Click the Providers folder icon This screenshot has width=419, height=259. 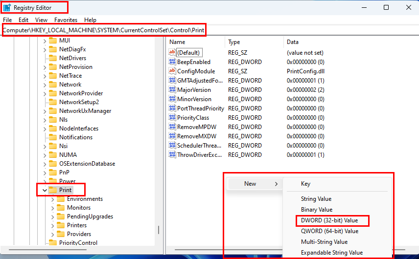coord(61,234)
